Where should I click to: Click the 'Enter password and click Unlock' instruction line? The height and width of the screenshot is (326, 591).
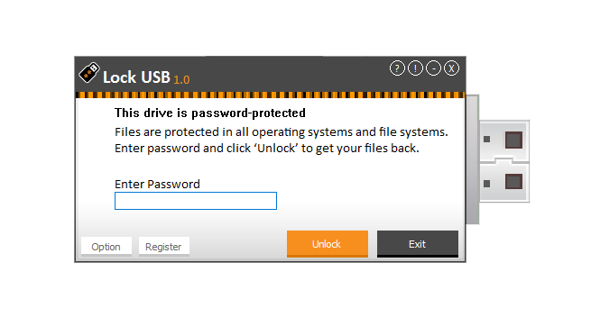pos(267,149)
